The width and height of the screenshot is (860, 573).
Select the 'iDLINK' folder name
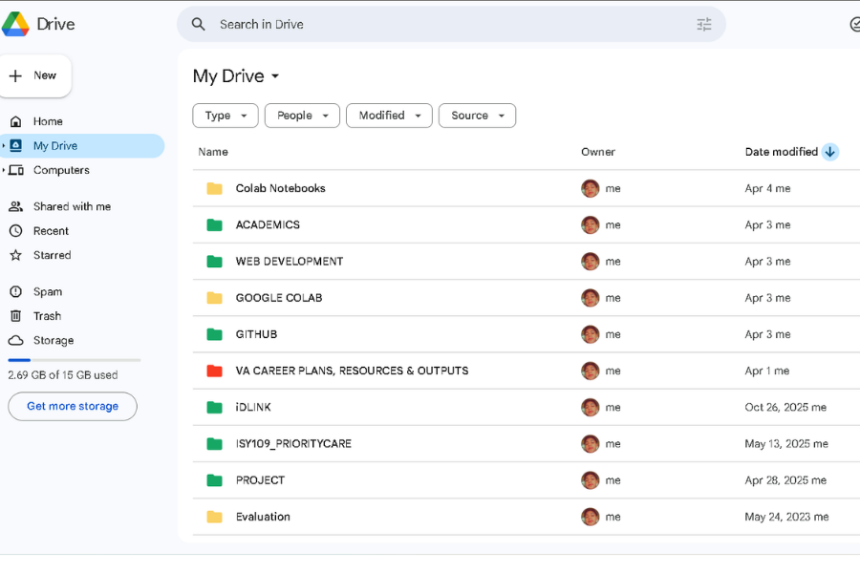click(x=253, y=408)
